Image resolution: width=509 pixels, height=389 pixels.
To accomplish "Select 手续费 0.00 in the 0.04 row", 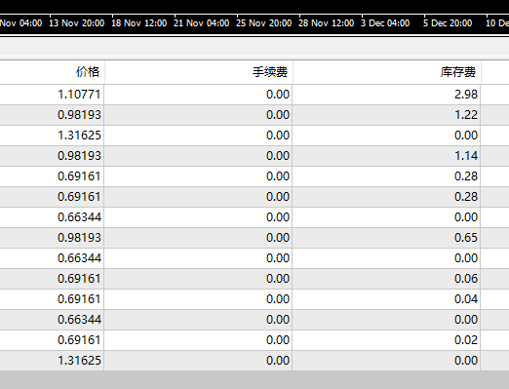I will (x=278, y=299).
